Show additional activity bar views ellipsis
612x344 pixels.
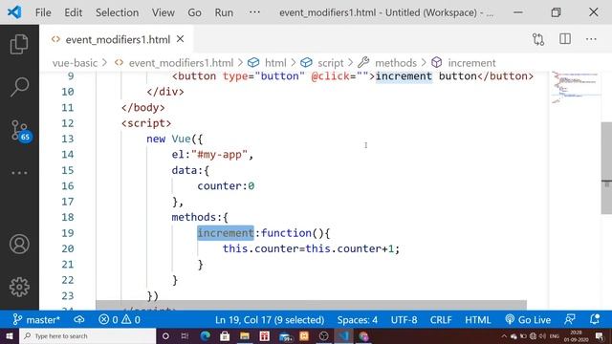(19, 173)
